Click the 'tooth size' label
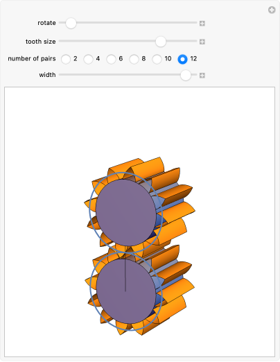The image size is (280, 362). pyautogui.click(x=41, y=42)
